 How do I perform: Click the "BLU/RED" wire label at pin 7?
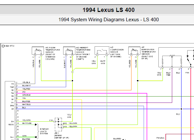26,101
